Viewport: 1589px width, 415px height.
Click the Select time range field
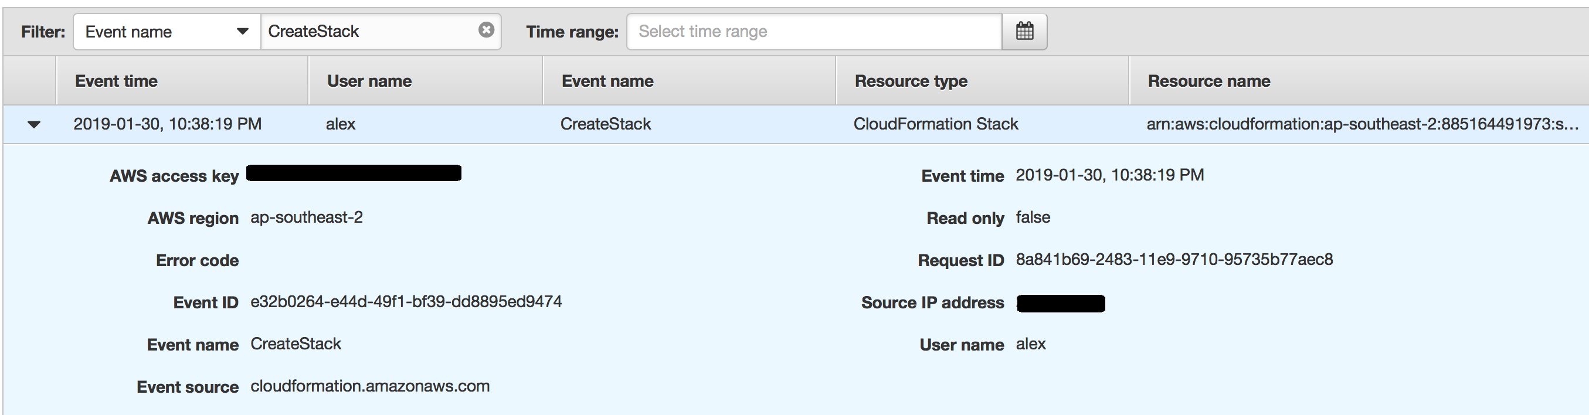tap(814, 32)
